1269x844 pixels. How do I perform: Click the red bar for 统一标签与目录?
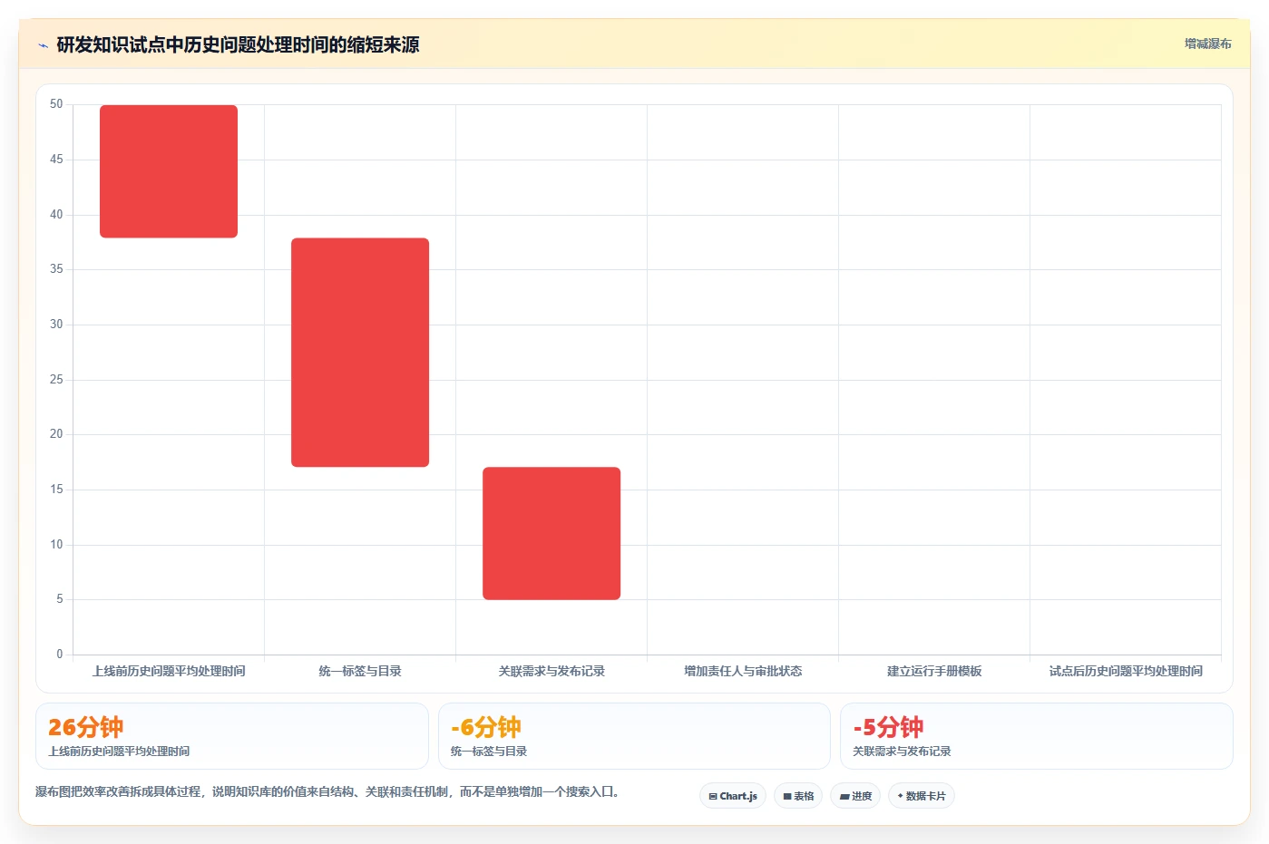[x=360, y=353]
